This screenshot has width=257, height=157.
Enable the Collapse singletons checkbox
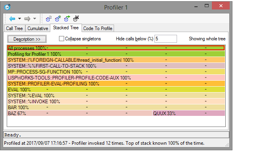[x=61, y=39]
